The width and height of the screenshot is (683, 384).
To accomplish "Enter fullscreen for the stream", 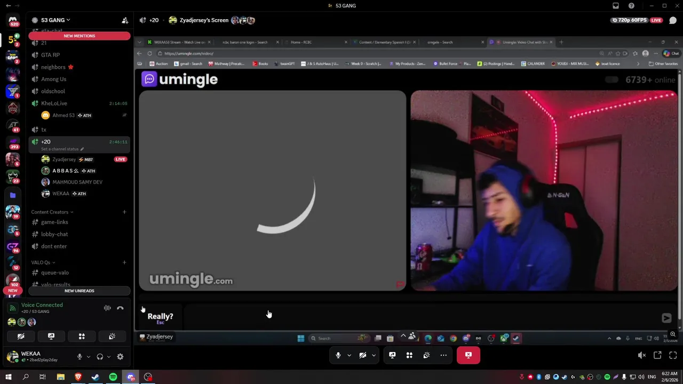I will click(673, 355).
